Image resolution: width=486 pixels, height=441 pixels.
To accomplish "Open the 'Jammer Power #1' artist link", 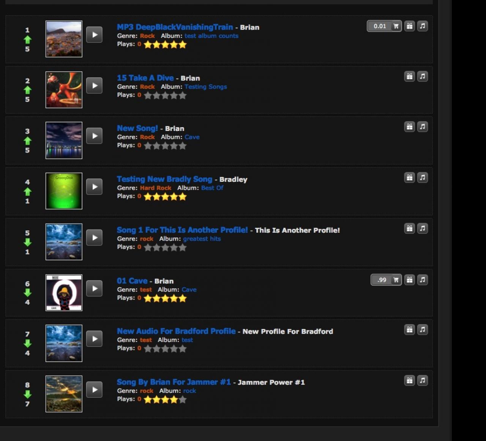I will click(x=271, y=383).
